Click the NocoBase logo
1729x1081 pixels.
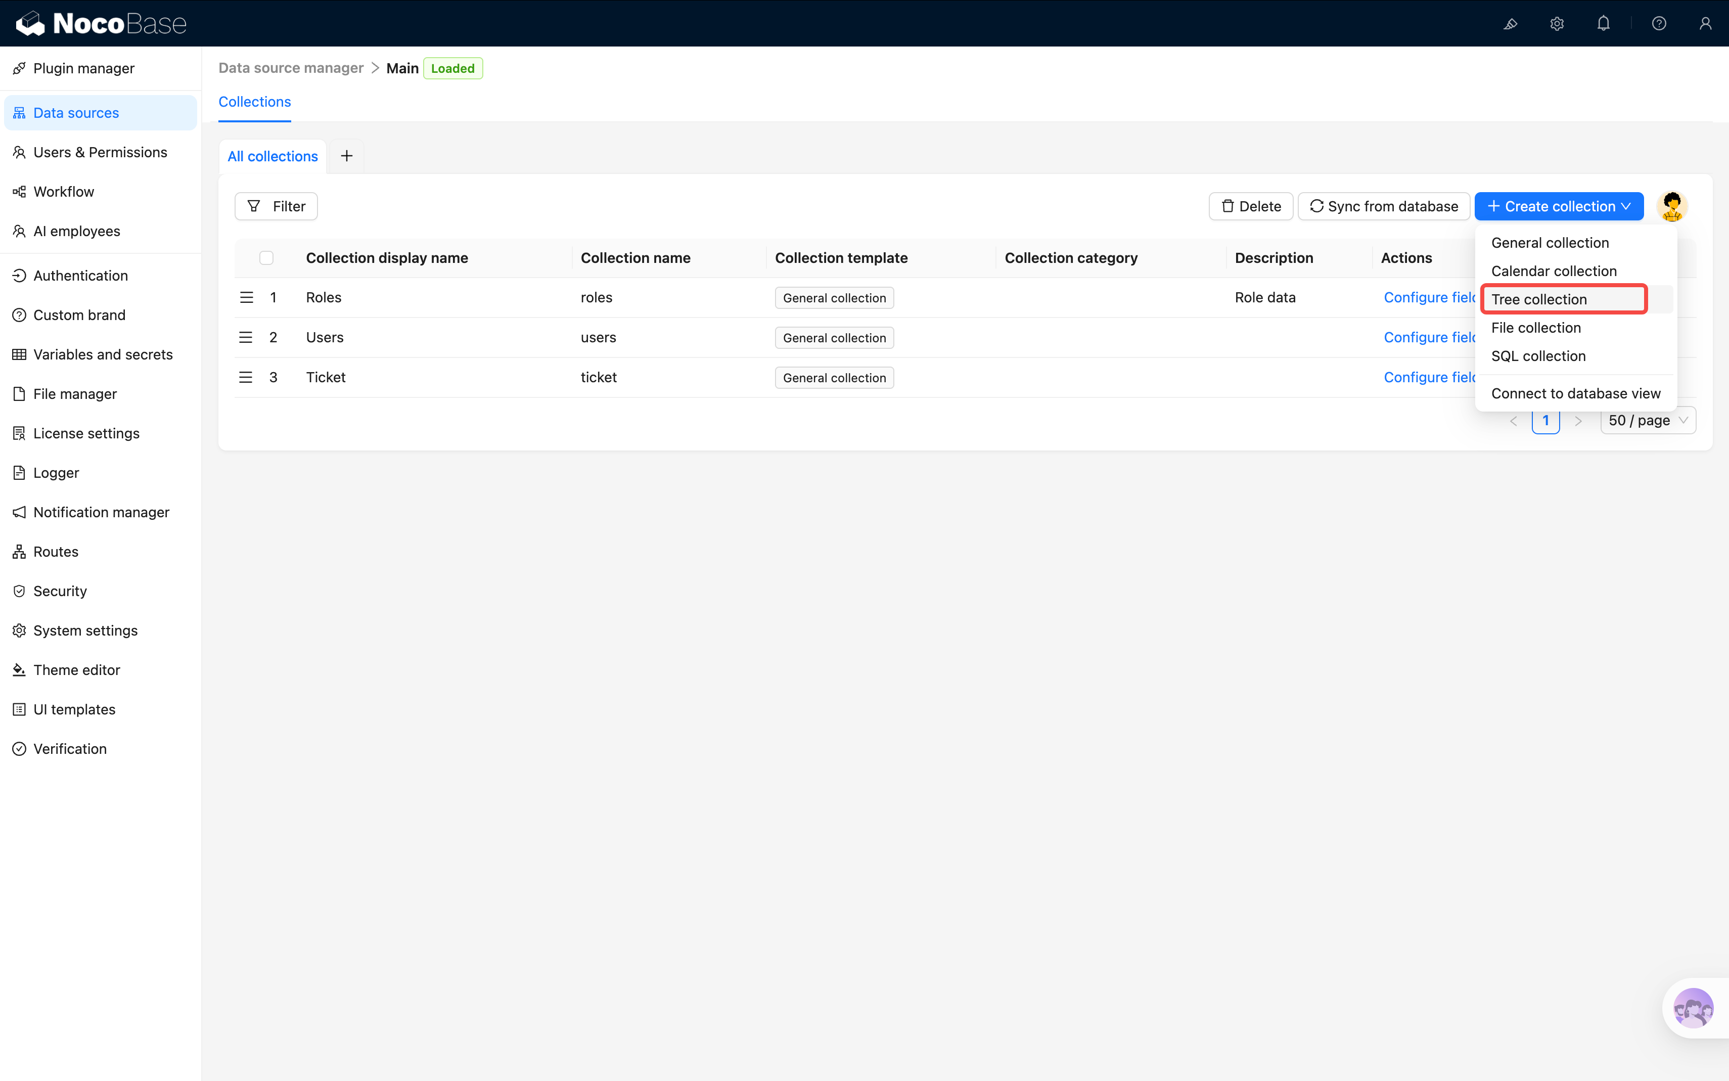click(x=101, y=24)
